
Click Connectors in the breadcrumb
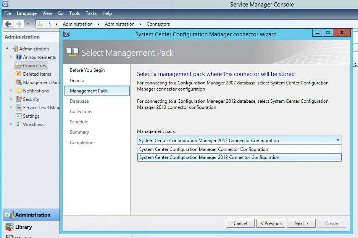tap(158, 24)
